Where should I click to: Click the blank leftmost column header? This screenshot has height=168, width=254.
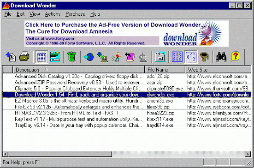tap(8, 70)
